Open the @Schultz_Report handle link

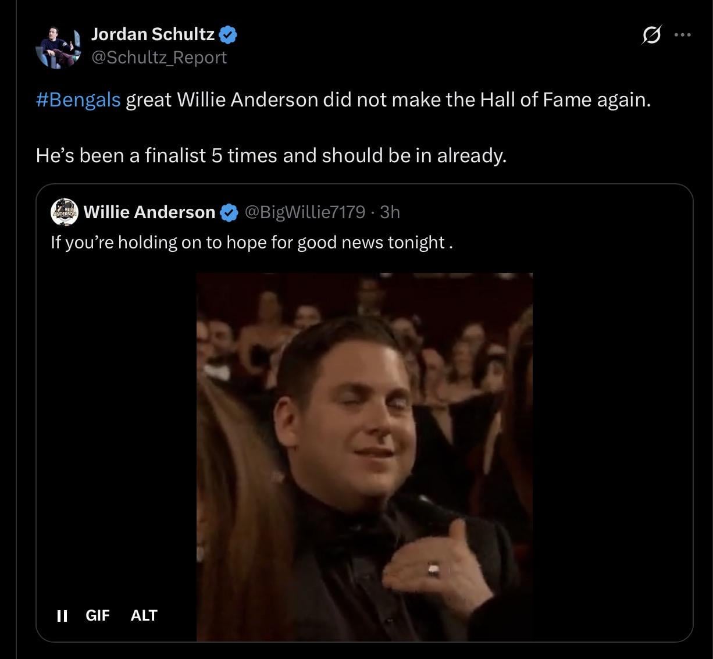(159, 58)
